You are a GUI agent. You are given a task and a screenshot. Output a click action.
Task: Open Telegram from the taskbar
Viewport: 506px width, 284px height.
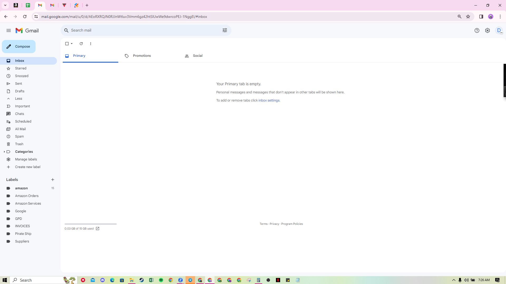point(190,280)
